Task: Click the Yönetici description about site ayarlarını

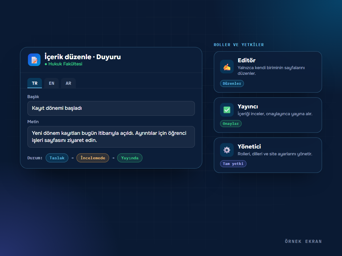Action: point(275,154)
